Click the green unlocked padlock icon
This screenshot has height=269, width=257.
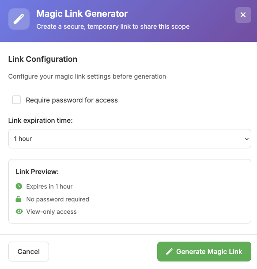pyautogui.click(x=19, y=199)
